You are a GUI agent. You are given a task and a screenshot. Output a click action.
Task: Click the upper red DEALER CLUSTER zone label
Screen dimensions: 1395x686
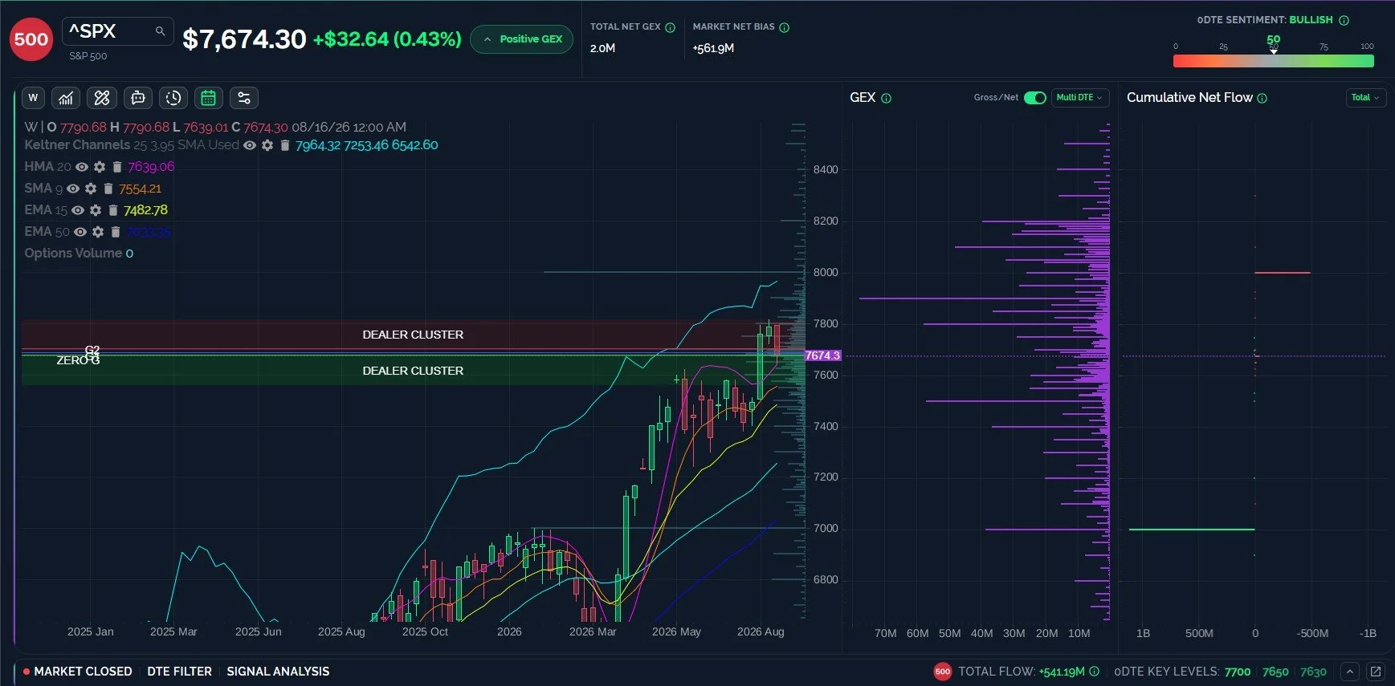pos(413,335)
